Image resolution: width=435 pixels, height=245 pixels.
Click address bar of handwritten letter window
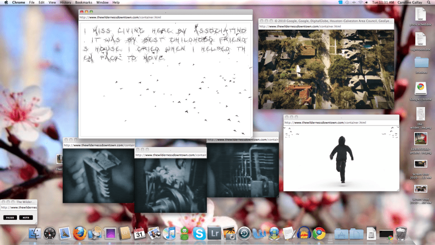[x=165, y=17]
